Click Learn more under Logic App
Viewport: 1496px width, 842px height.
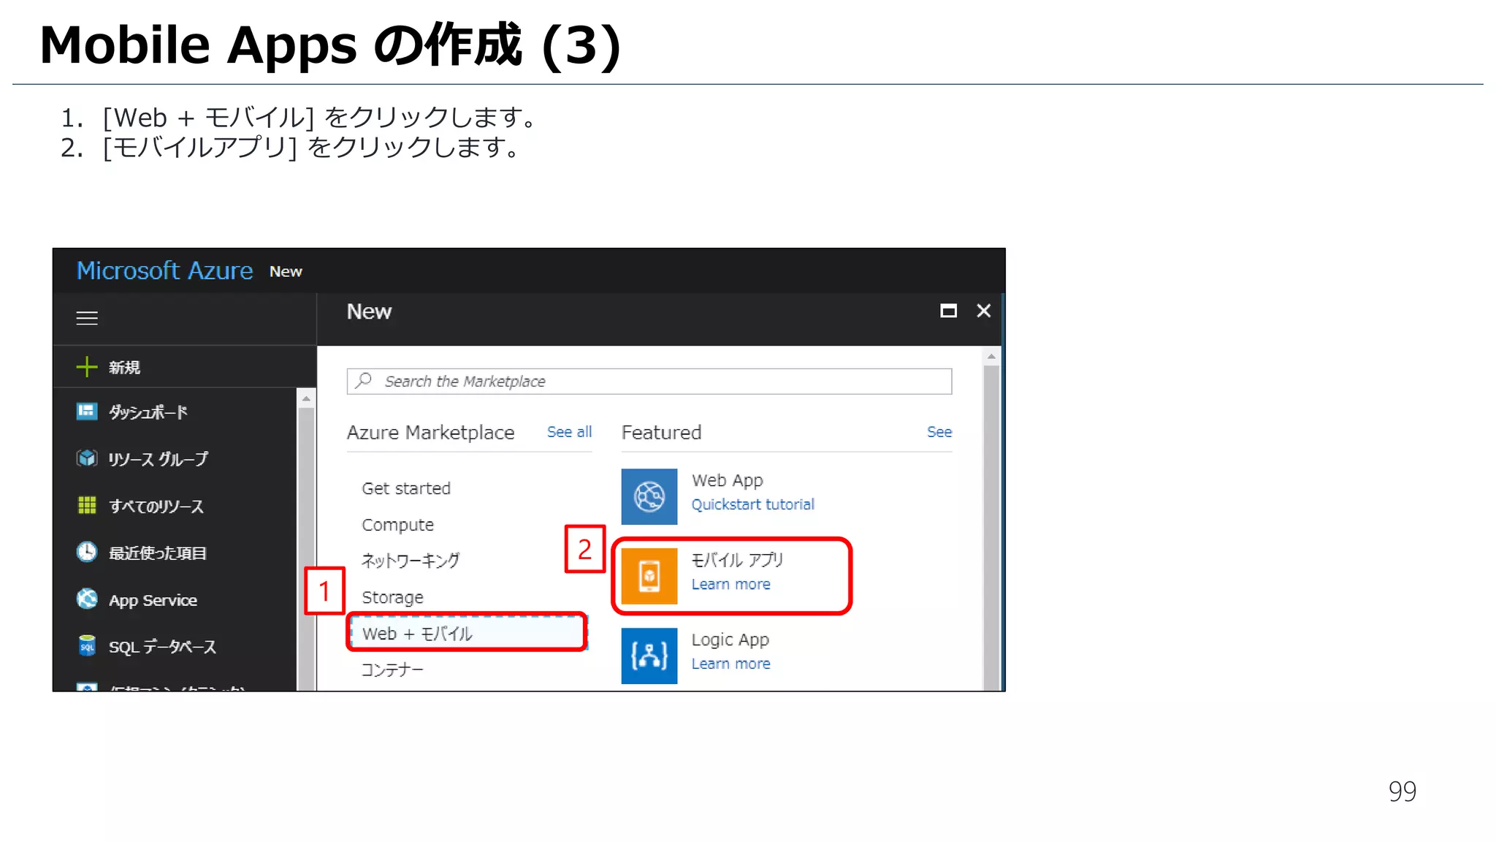click(x=730, y=664)
